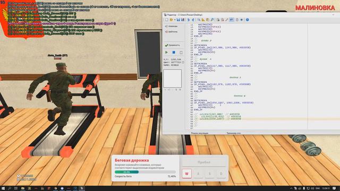Stop the macro with the blue square button
Image resolution: width=340 pixels, height=191 pixels.
coord(174,53)
